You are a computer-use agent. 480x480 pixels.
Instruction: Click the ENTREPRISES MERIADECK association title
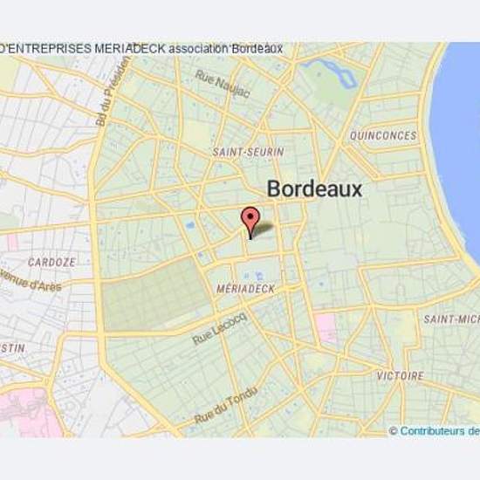point(141,49)
